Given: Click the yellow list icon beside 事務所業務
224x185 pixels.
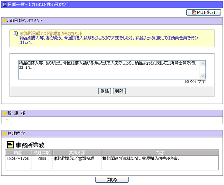Looking at the screenshot, I should pos(10,145).
